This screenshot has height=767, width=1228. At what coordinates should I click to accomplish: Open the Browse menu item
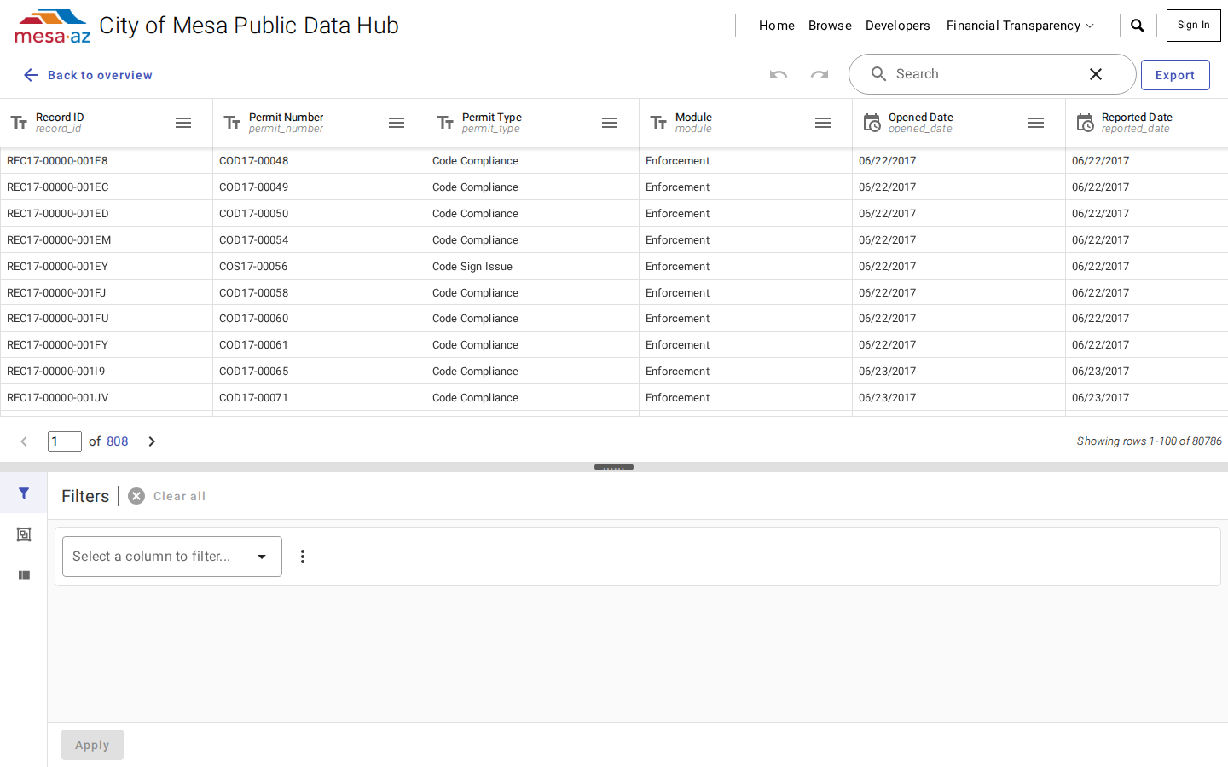pos(830,26)
